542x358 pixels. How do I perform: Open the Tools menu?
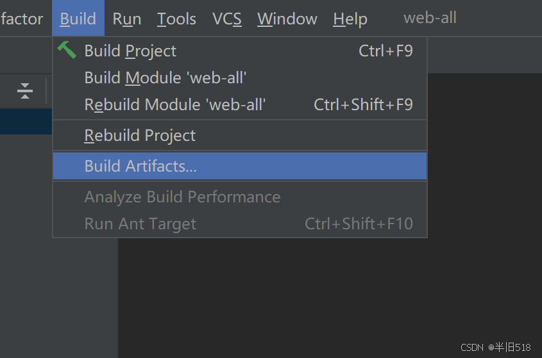[x=176, y=19]
